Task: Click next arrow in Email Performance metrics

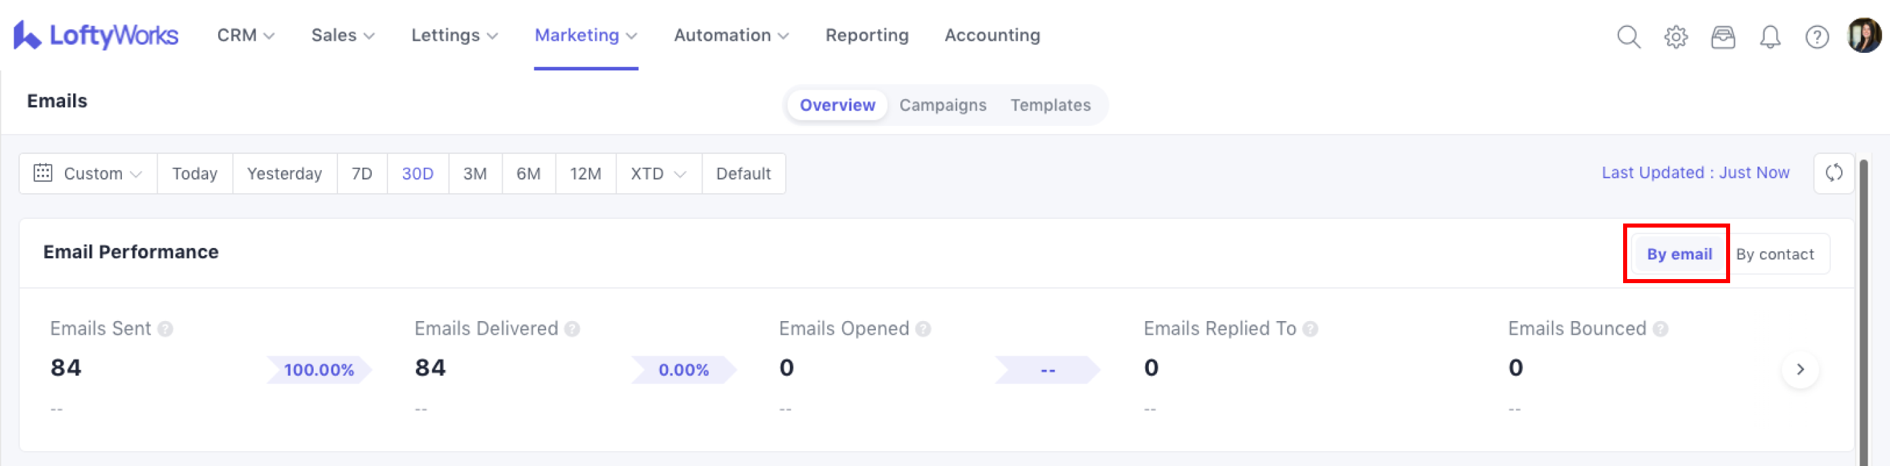Action: 1800,369
